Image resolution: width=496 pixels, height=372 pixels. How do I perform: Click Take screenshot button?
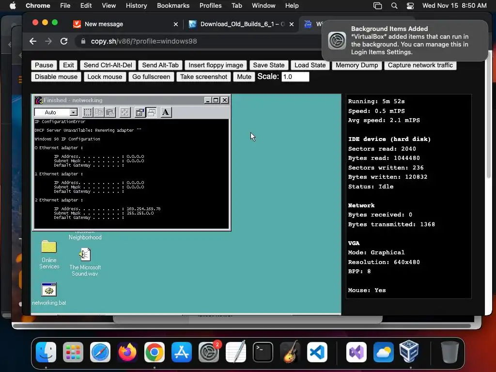pos(204,77)
